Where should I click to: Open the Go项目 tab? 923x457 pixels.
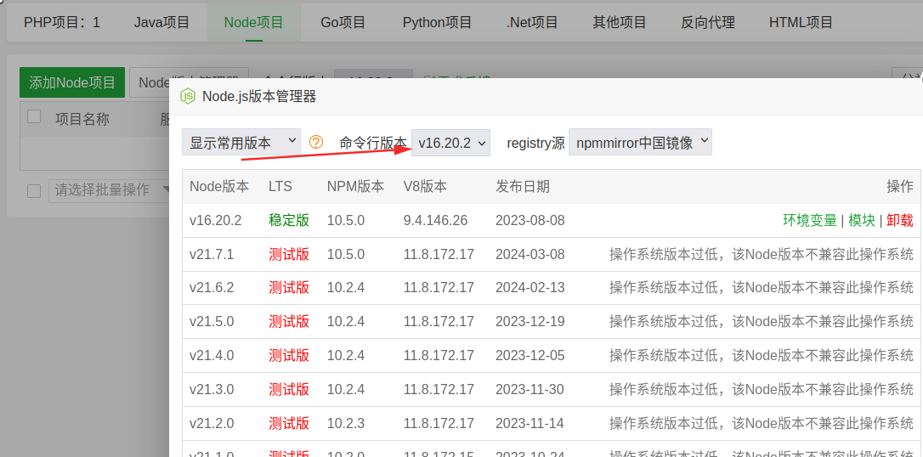point(343,22)
